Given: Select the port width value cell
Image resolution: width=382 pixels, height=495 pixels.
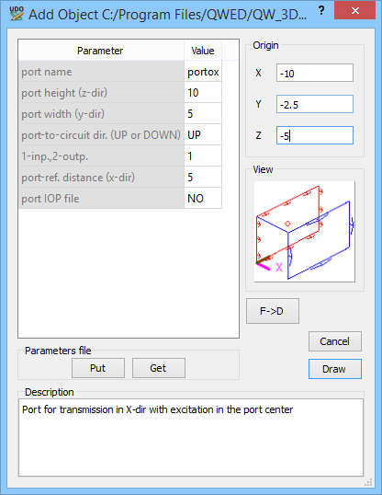Looking at the screenshot, I should [x=203, y=114].
